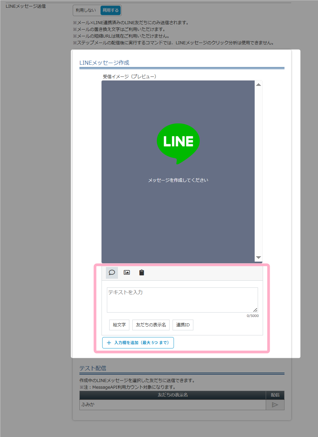The width and height of the screenshot is (318, 437).
Task: Select the image message icon
Action: (127, 273)
